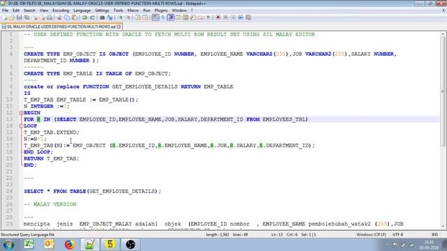This screenshot has width=447, height=251.
Task: Enable Synchronize Horizontal Scrolling icon
Action: click(145, 17)
